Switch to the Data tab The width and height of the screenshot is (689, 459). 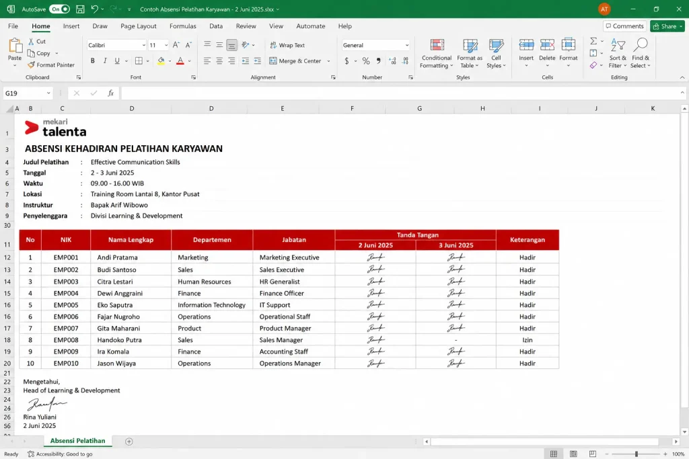coord(216,26)
